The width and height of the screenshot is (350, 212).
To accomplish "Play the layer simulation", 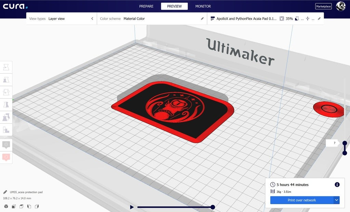I will (x=132, y=207).
